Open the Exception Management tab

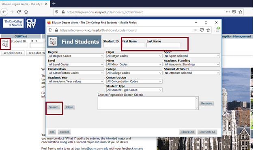click(236, 36)
